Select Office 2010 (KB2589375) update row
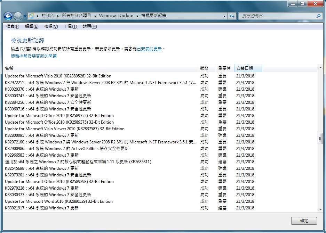The width and height of the screenshot is (326, 233). (160, 122)
